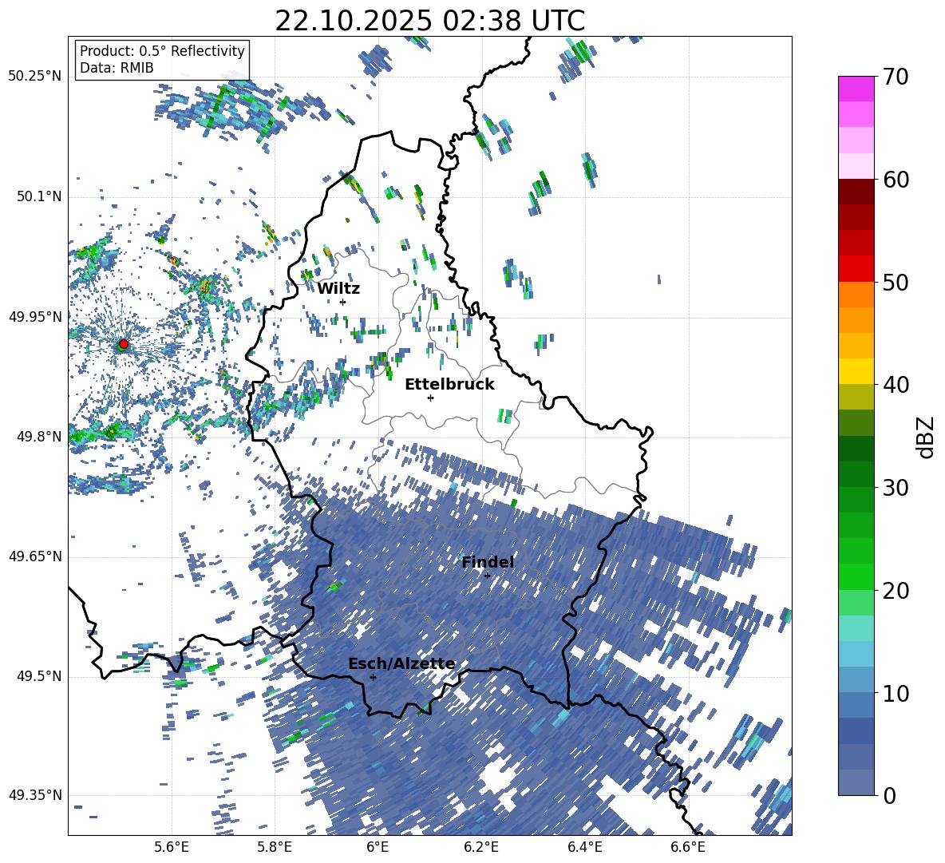Click the 49.8°N latitude label
945x863 pixels.
click(38, 437)
